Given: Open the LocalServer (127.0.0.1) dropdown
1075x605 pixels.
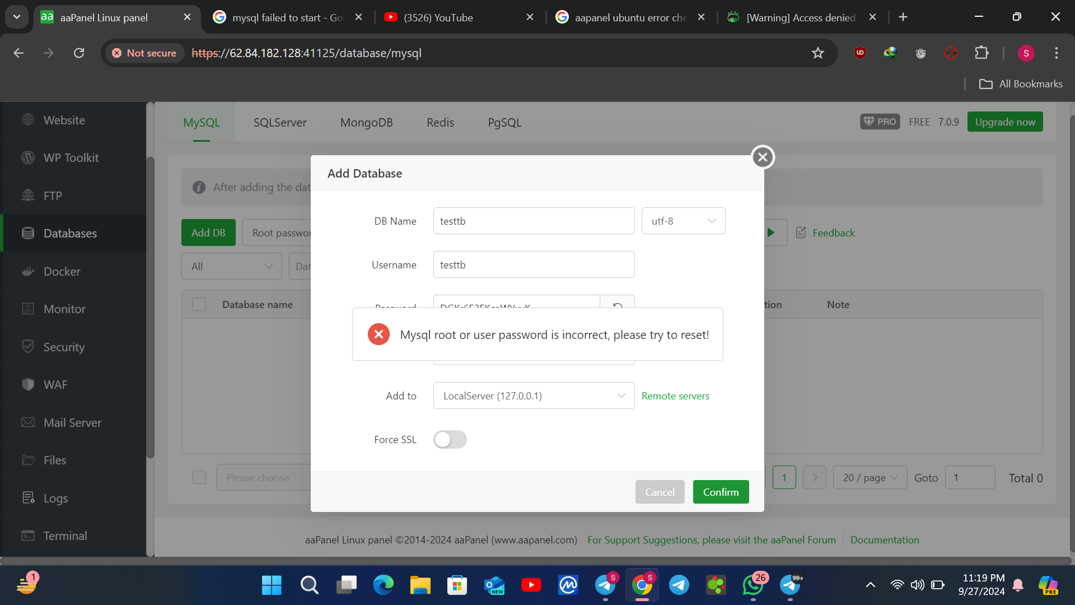Looking at the screenshot, I should 534,396.
